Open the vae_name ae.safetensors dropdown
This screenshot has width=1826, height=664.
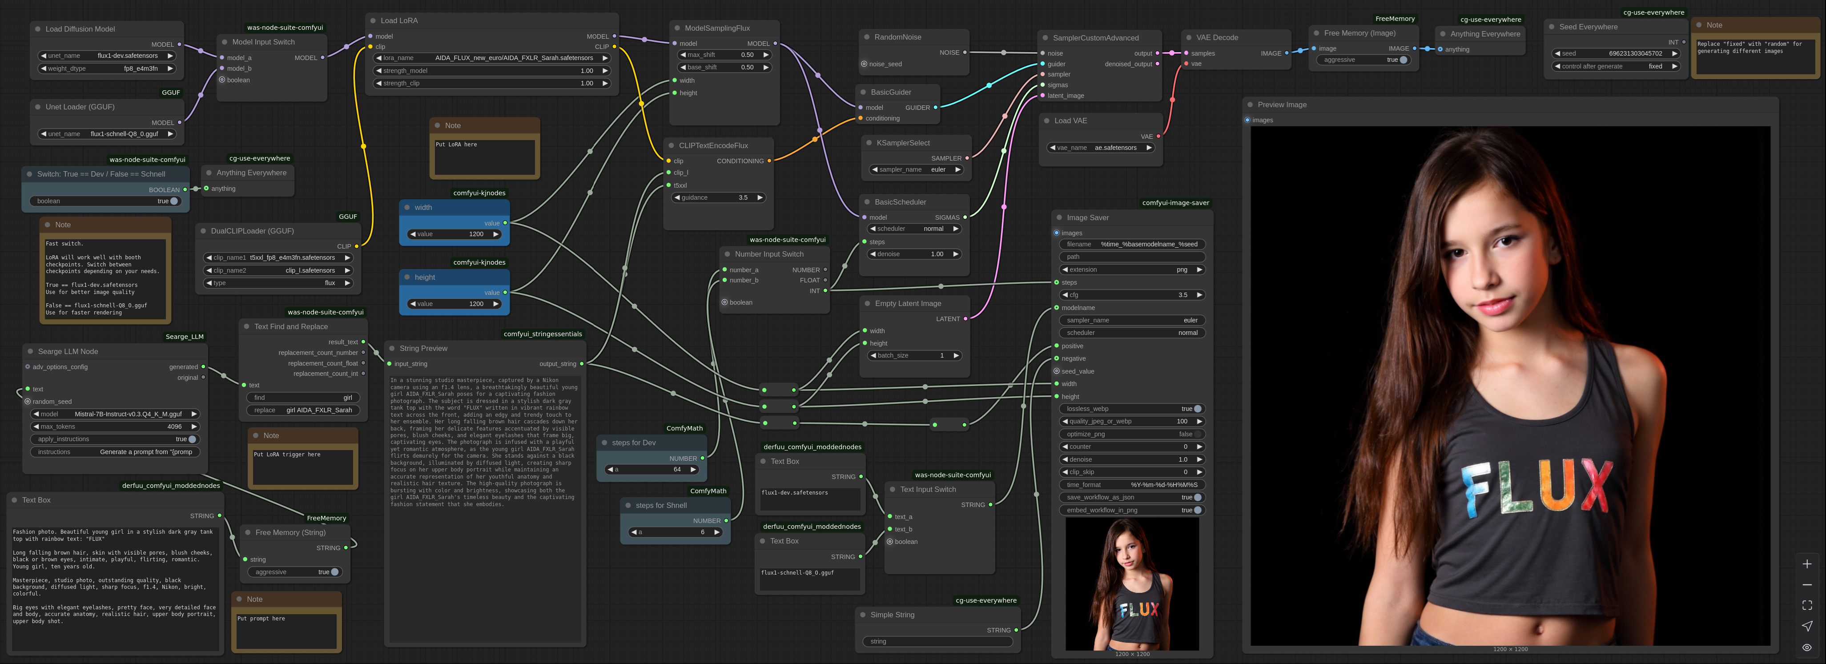(1101, 148)
